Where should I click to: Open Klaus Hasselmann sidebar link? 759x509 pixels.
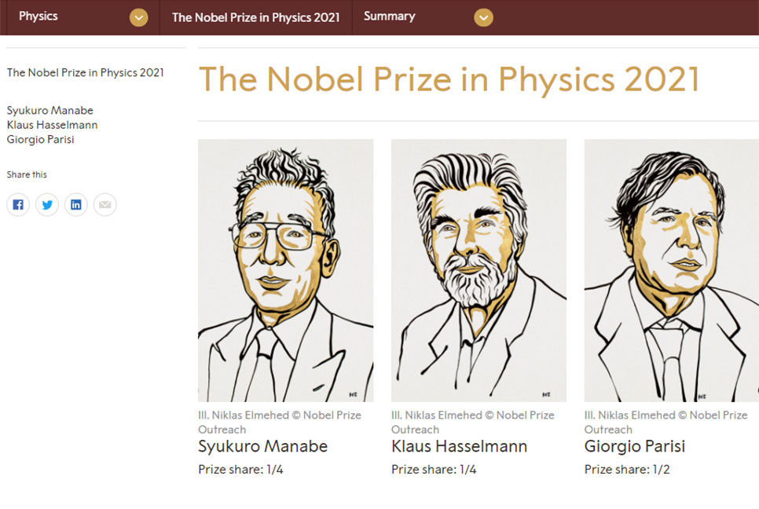pos(53,125)
